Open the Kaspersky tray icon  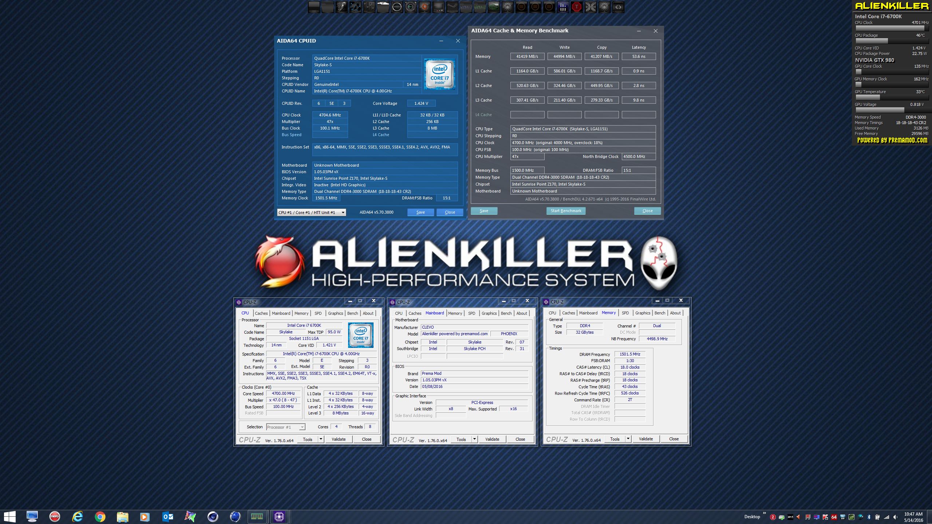[x=825, y=517]
